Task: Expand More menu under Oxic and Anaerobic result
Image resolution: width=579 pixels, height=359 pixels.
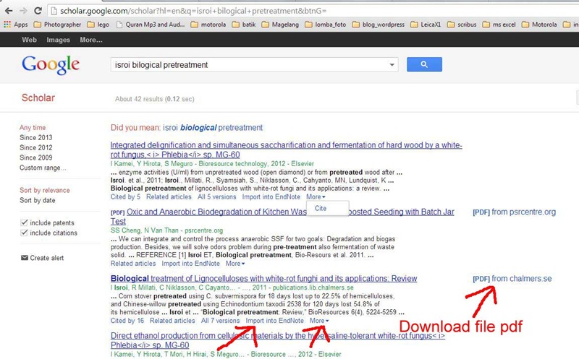Action: (235, 264)
